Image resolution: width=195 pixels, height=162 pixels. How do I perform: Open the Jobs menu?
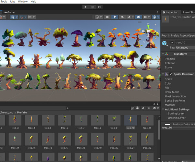tap(12, 2)
